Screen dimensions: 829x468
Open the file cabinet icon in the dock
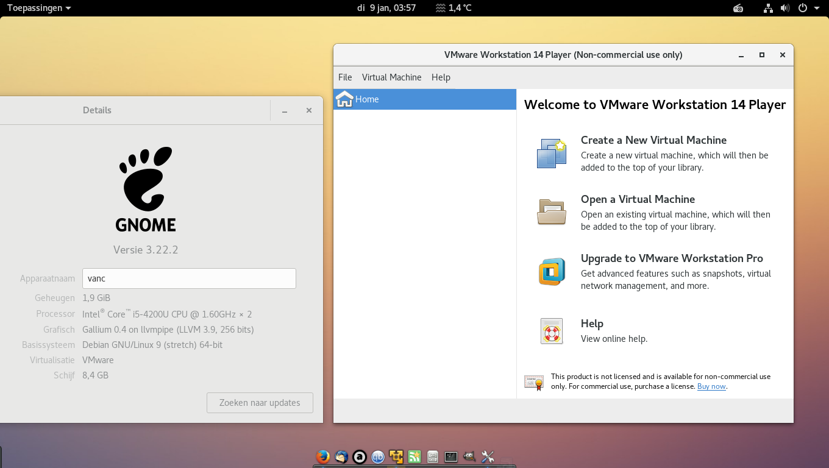click(433, 456)
